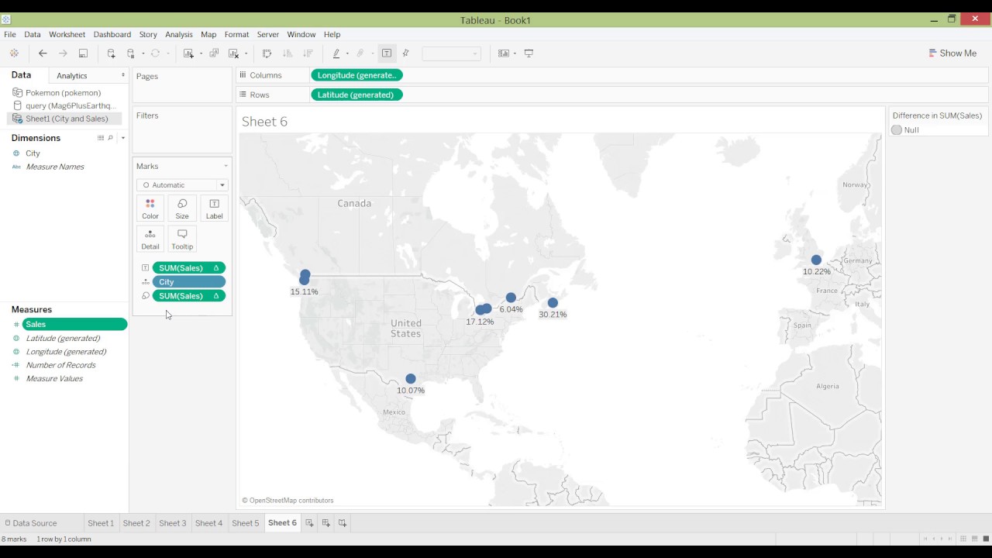Open the Map menu

208,35
